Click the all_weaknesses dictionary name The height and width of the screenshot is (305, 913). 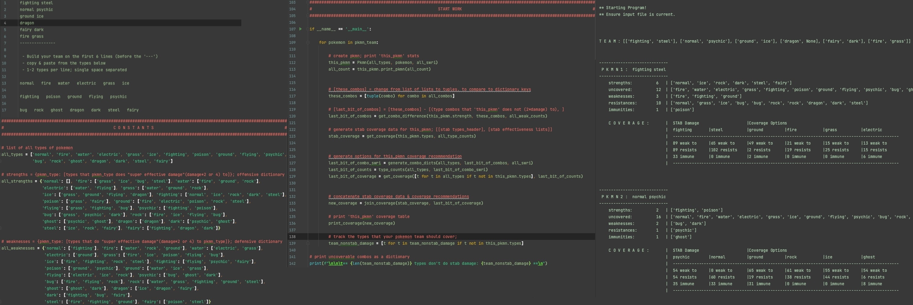click(18, 248)
